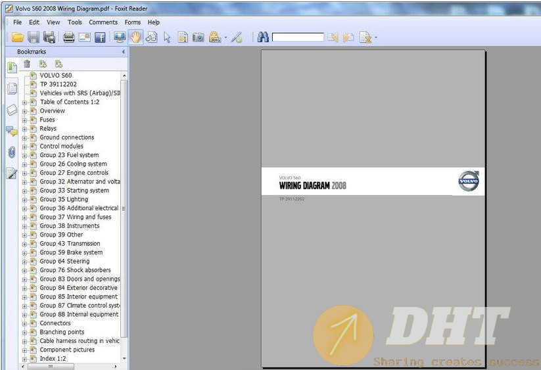
Task: Click the glasses read mode icon
Action: pos(151,37)
